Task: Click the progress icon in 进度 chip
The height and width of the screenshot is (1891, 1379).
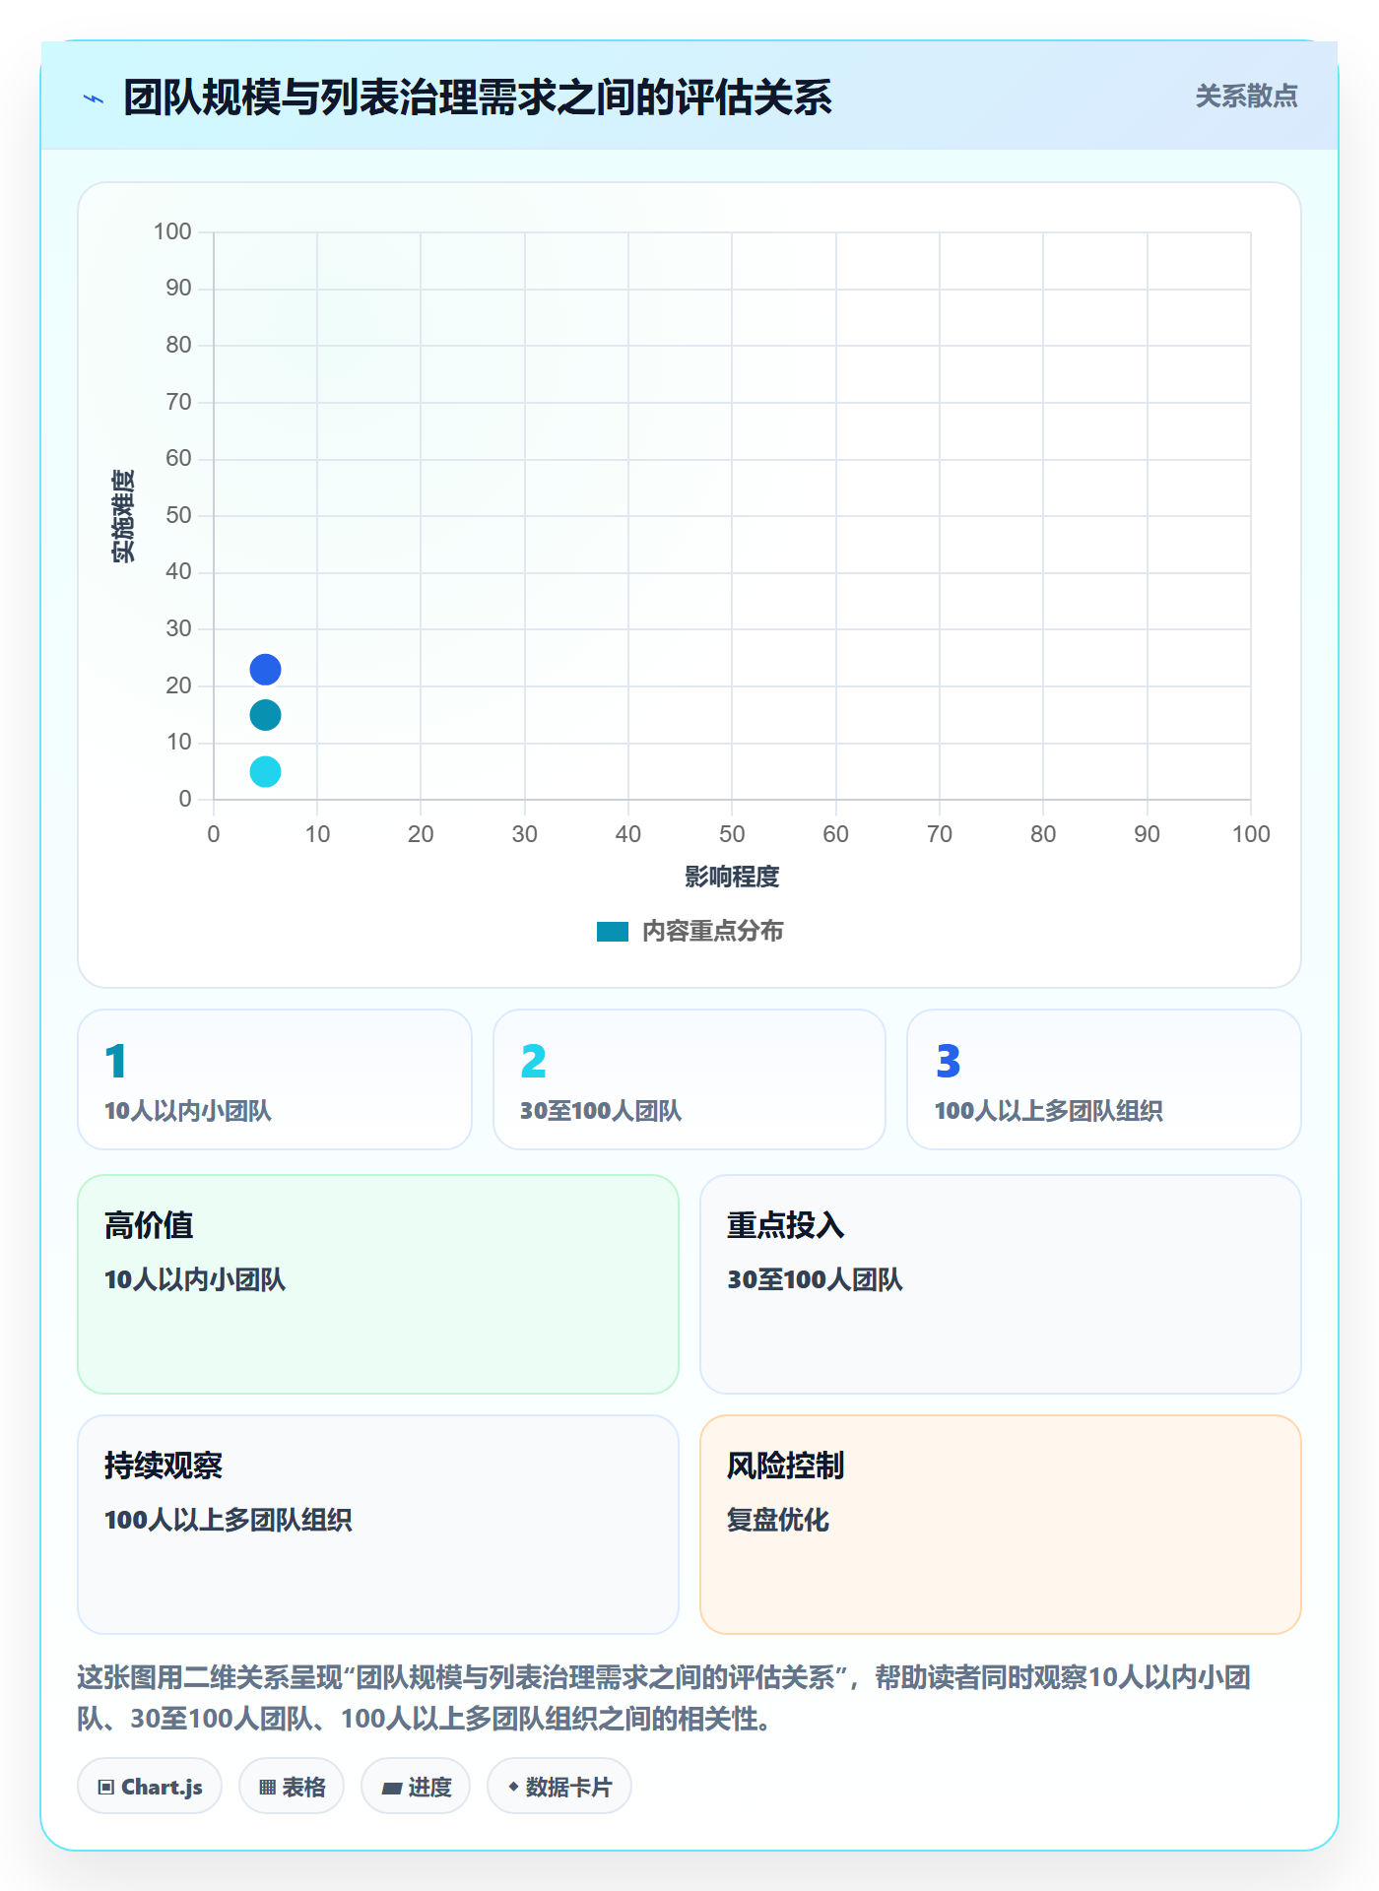Action: click(x=391, y=1789)
